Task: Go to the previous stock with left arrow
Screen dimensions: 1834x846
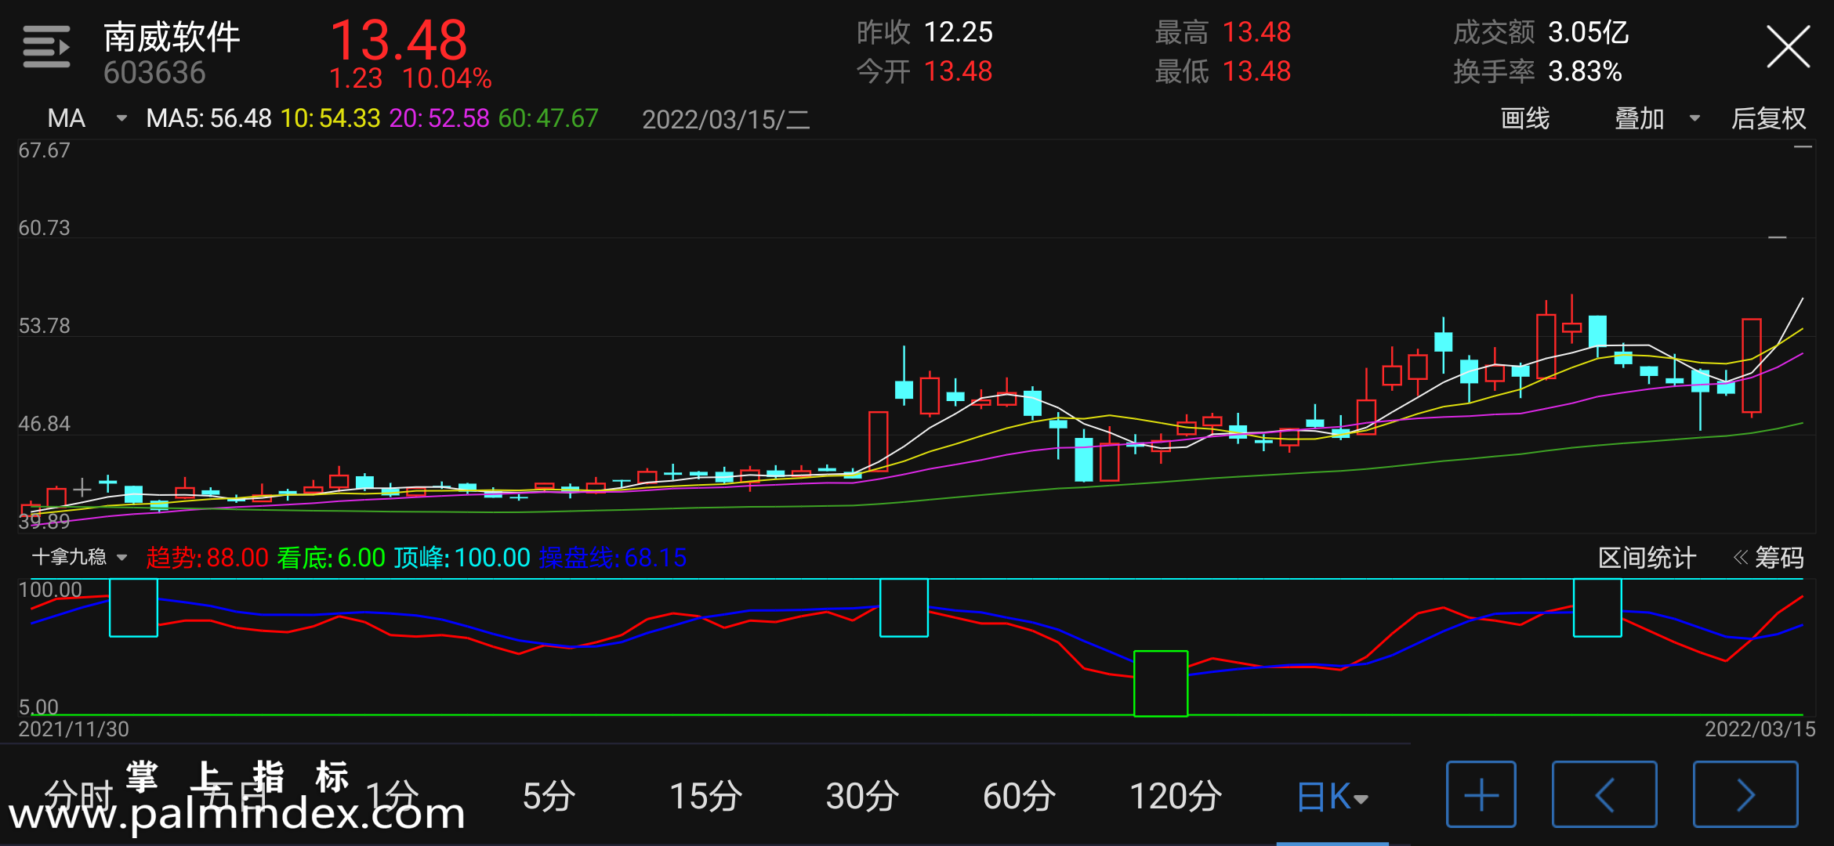Action: tap(1604, 794)
